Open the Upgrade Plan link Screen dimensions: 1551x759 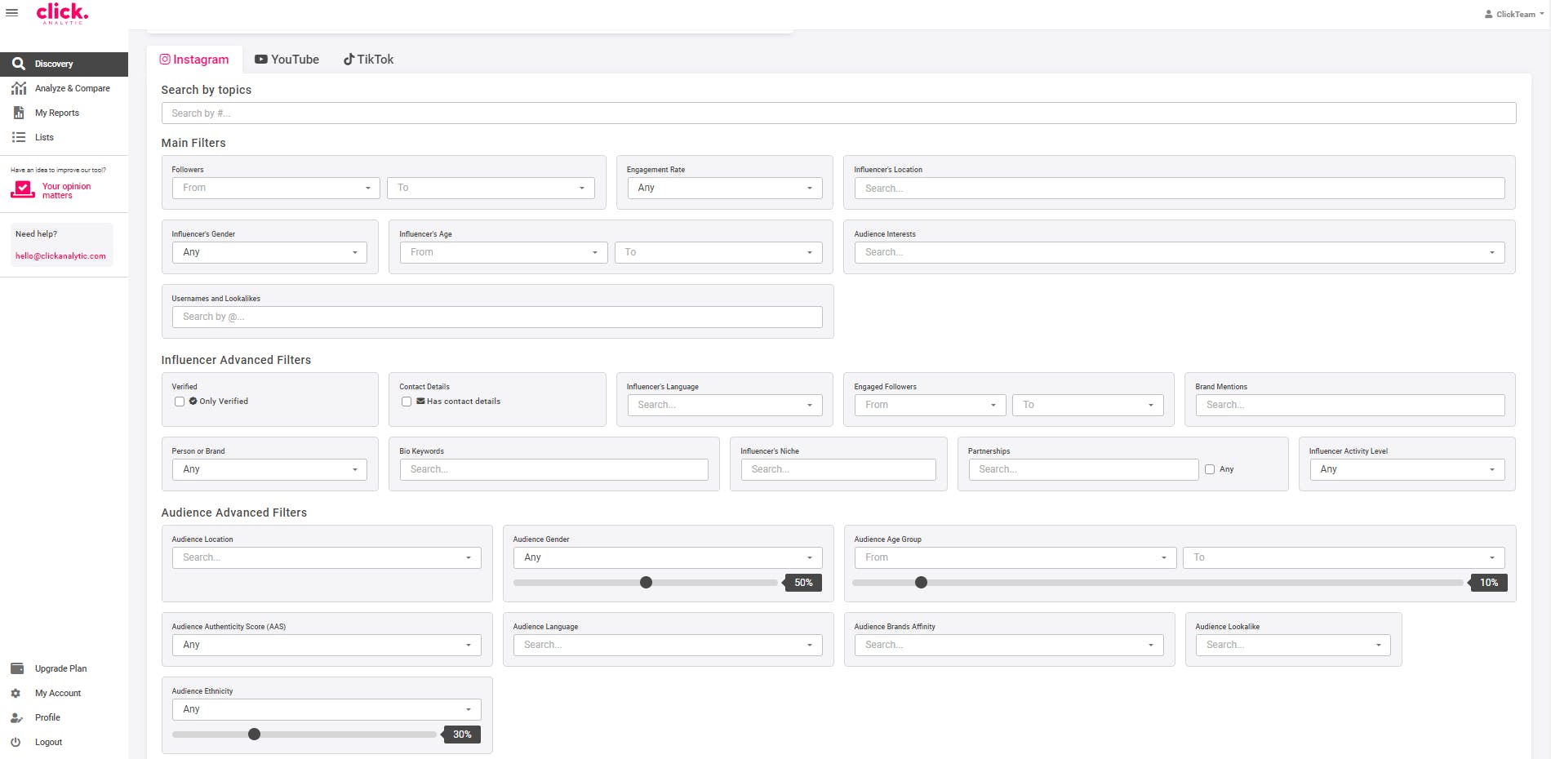tap(60, 668)
